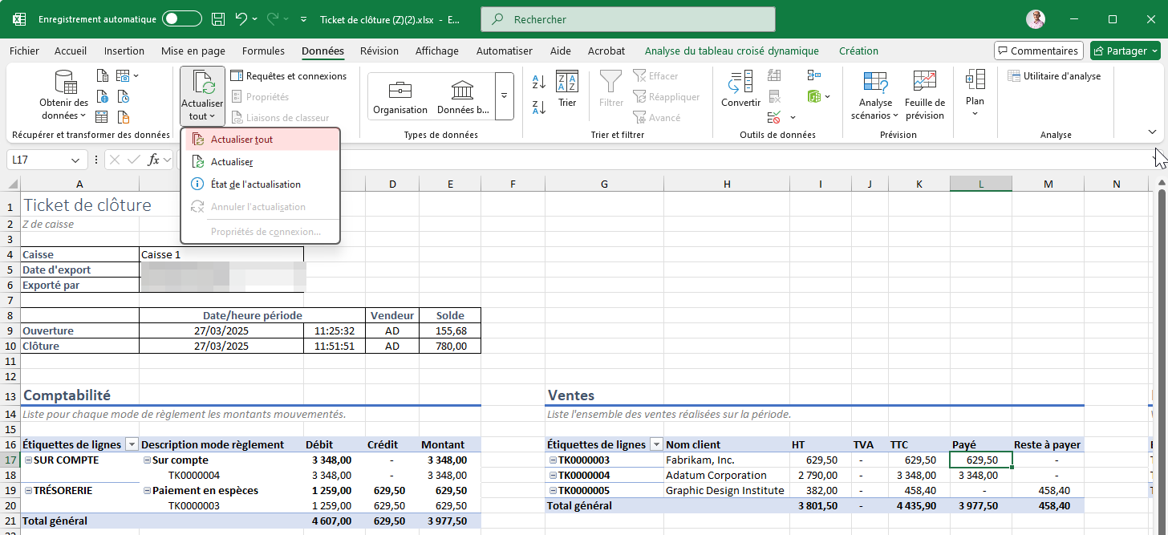Select the Données boursières data type
The height and width of the screenshot is (535, 1168).
(x=462, y=96)
